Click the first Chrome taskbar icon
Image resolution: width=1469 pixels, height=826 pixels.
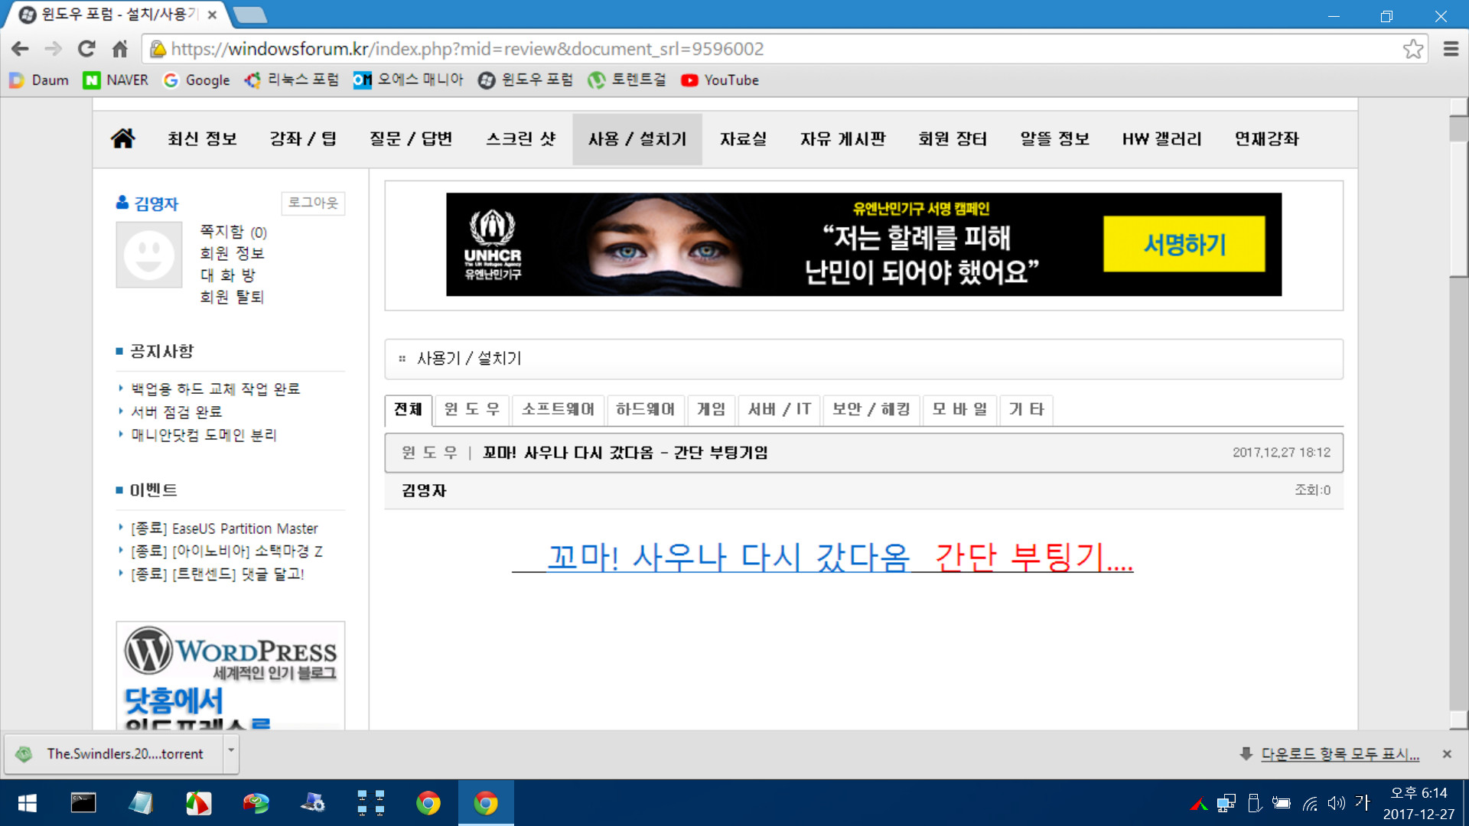[428, 803]
